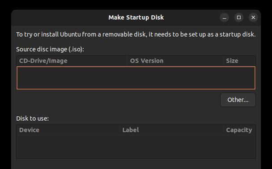This screenshot has width=272, height=169.
Task: Sort by OS Version column header
Action: [176, 61]
